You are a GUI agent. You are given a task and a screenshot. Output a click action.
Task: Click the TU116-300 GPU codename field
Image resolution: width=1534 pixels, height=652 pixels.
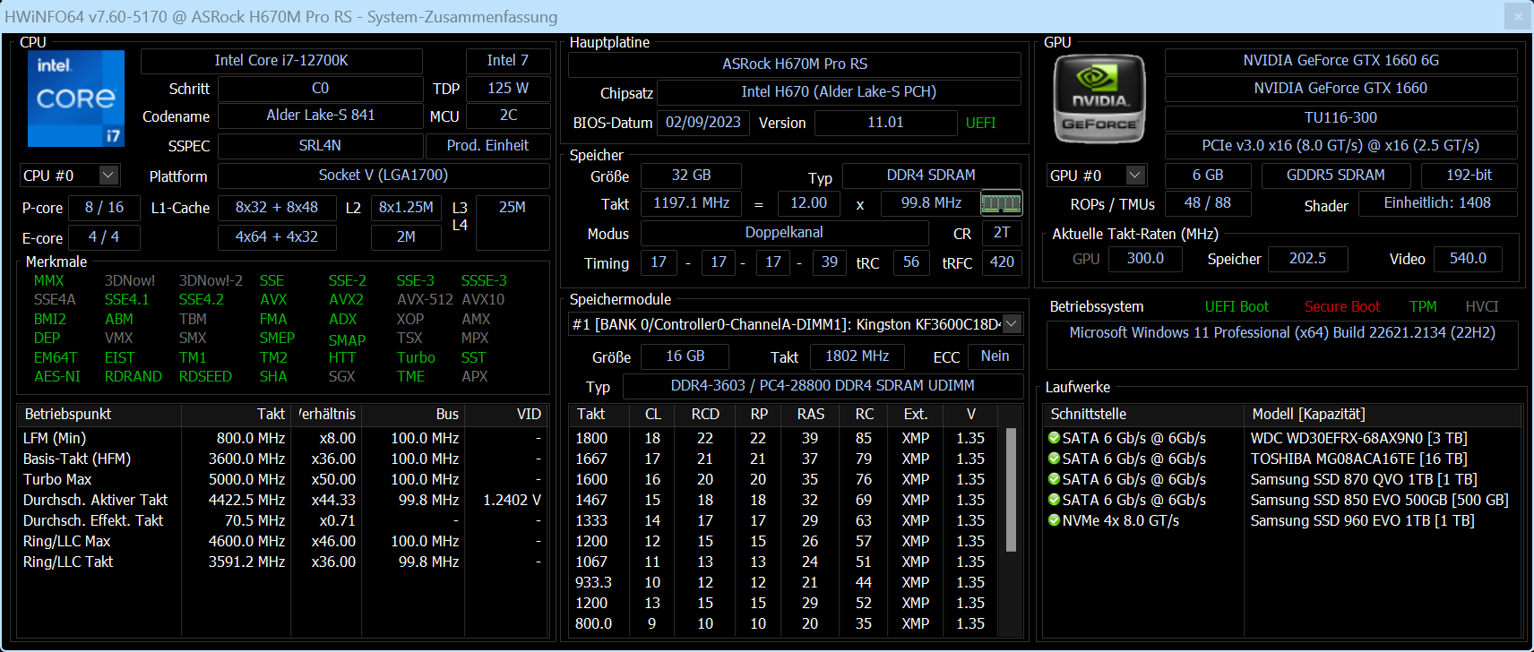pos(1340,118)
